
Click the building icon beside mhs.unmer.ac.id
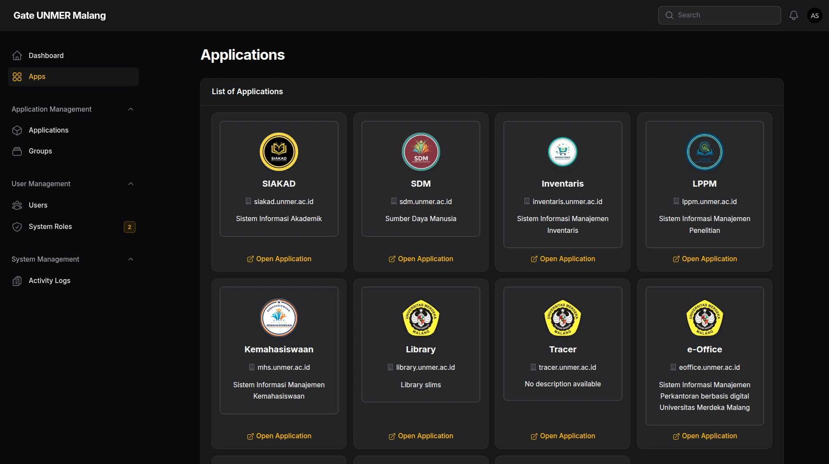[x=252, y=367]
